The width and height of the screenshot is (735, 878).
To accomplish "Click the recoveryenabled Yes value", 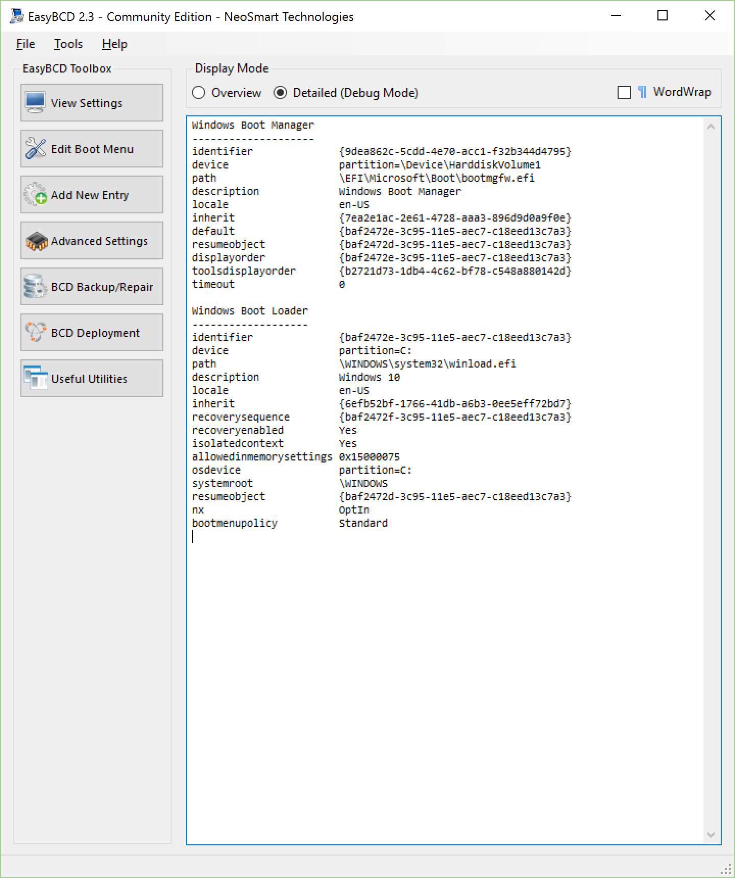I will click(x=348, y=430).
